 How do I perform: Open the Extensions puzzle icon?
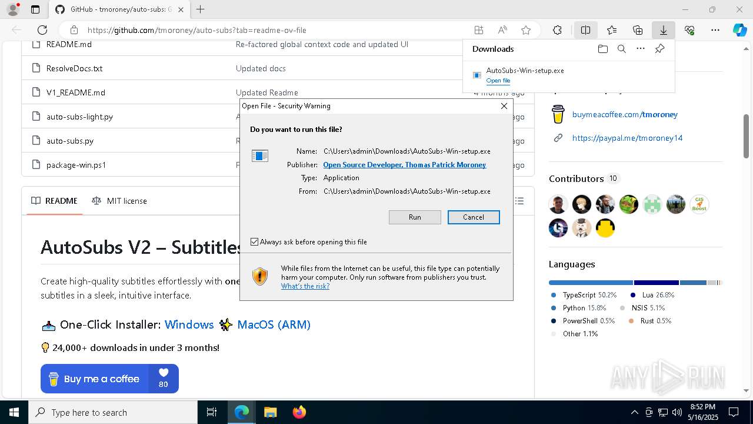point(557,30)
